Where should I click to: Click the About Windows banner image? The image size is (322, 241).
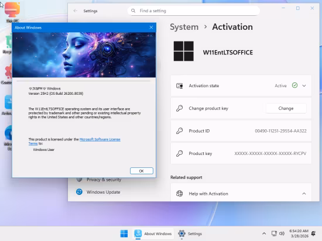(x=84, y=55)
